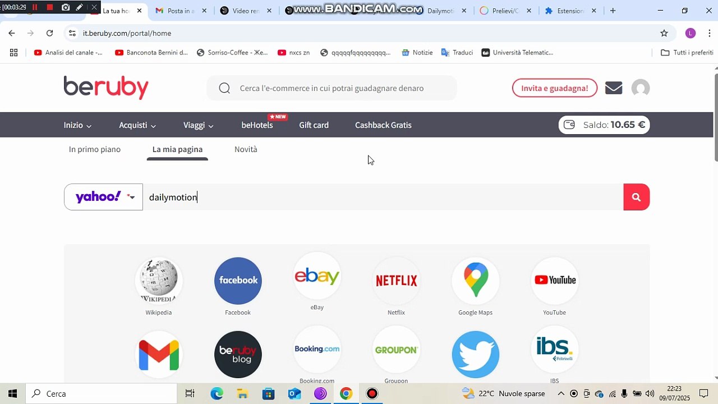Open Task View on the taskbar
The height and width of the screenshot is (404, 718).
click(190, 393)
